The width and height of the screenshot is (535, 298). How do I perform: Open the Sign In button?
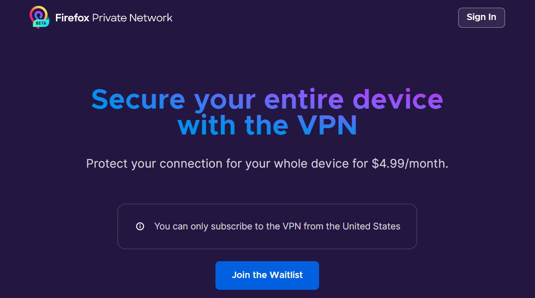(481, 17)
